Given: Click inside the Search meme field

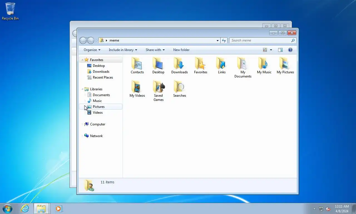Looking at the screenshot, I should pos(260,40).
